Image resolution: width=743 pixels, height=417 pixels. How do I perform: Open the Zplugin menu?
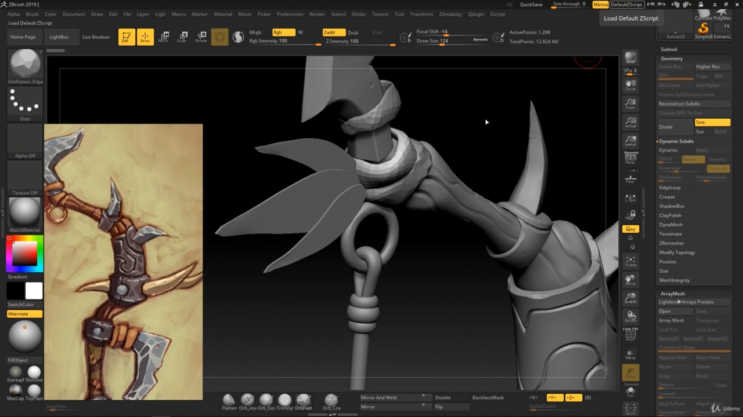[476, 14]
